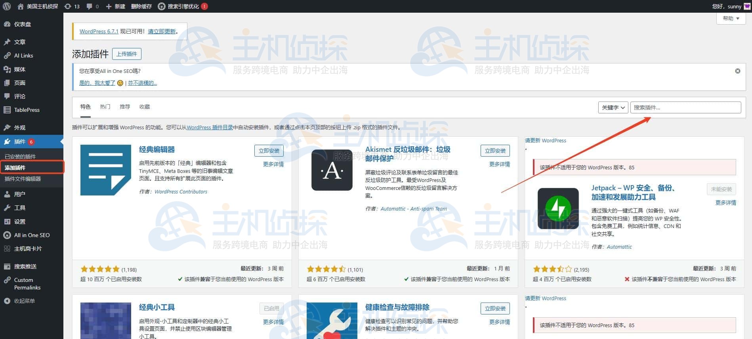Open 工具 tools menu

tap(32, 208)
